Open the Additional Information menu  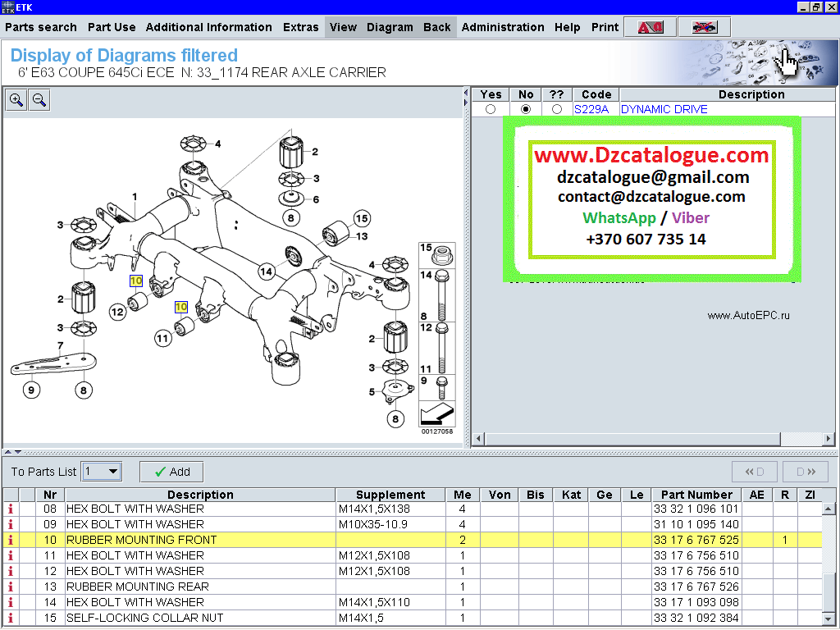click(x=209, y=27)
